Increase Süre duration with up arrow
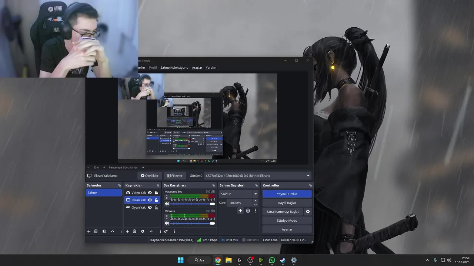474x266 pixels. [x=255, y=201]
